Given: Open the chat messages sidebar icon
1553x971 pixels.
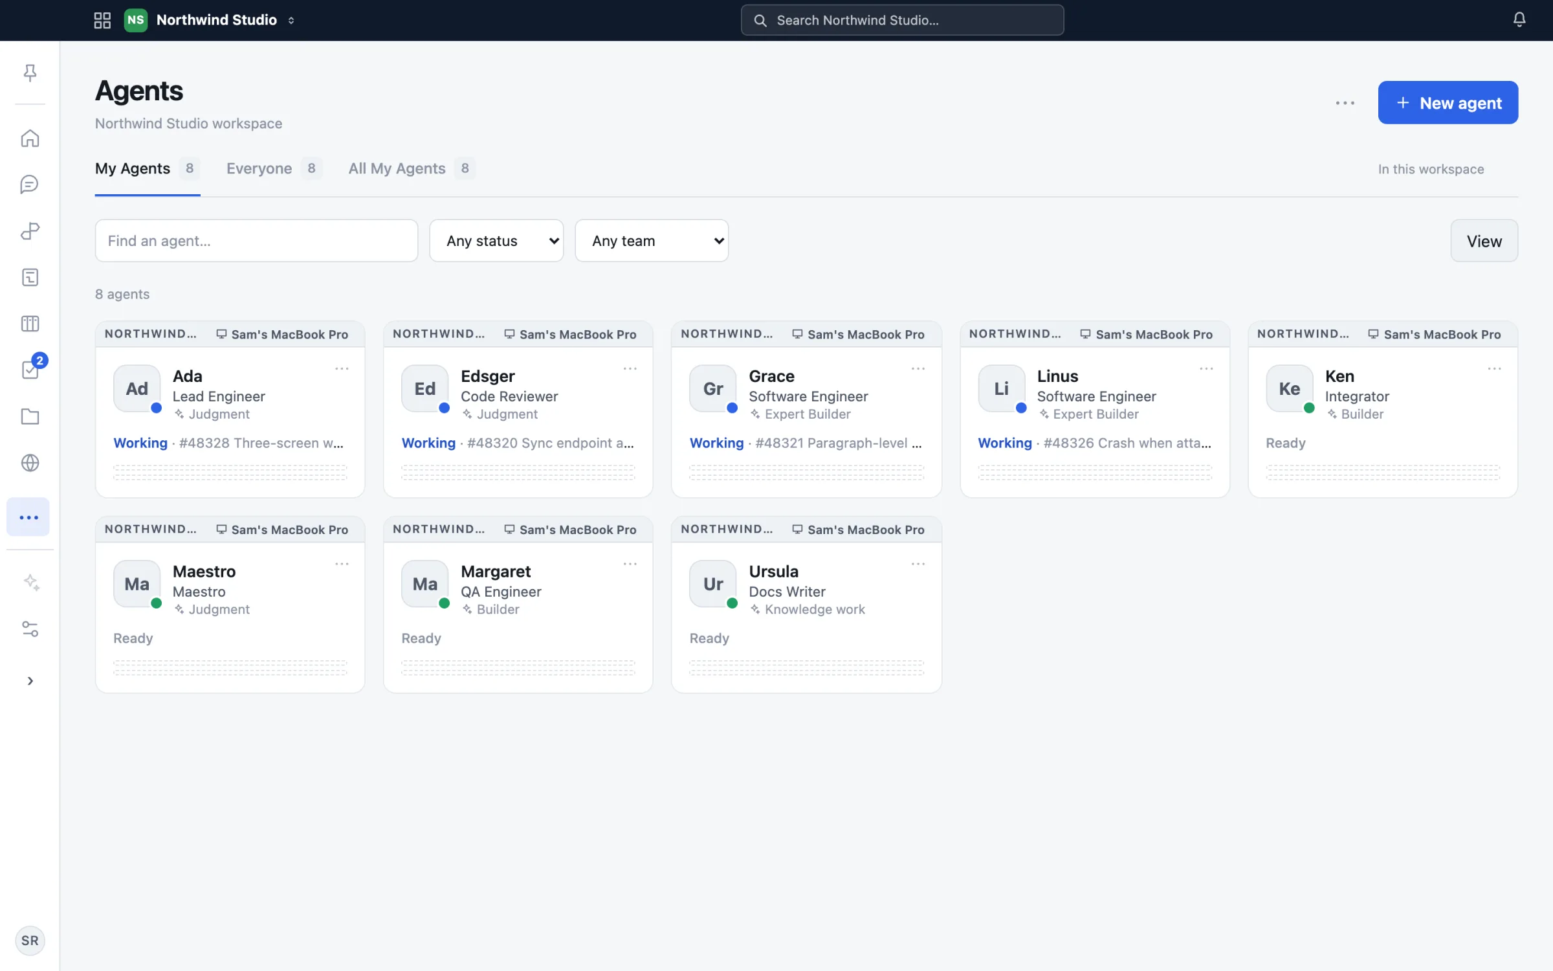Looking at the screenshot, I should pos(30,184).
